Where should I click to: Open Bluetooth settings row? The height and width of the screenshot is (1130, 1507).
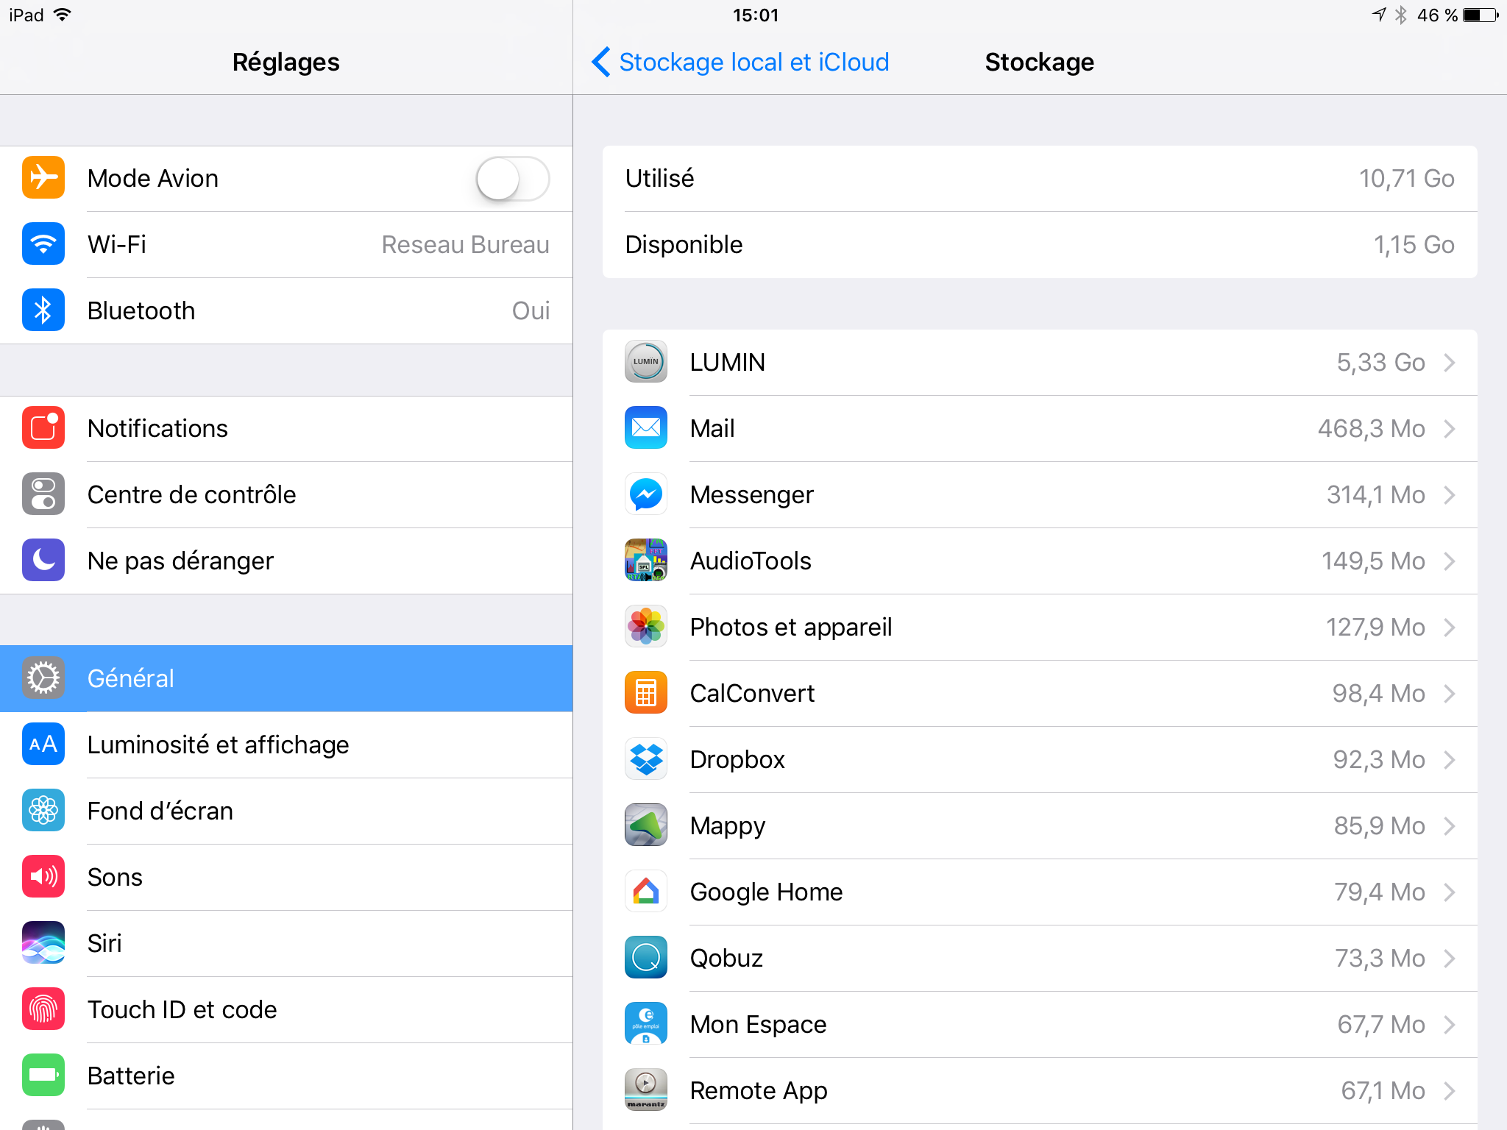tap(286, 310)
